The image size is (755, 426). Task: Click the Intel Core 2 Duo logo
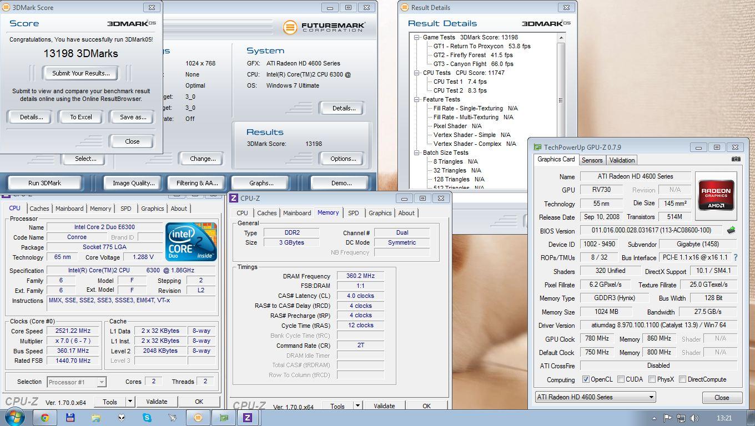tap(191, 242)
